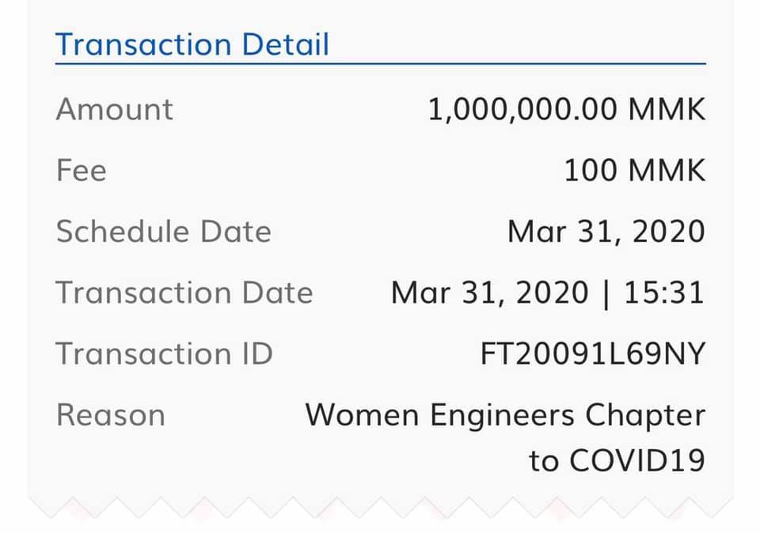Viewport: 760px width, 533px height.
Task: Click transaction ID FT20091L69NY
Action: (x=593, y=353)
